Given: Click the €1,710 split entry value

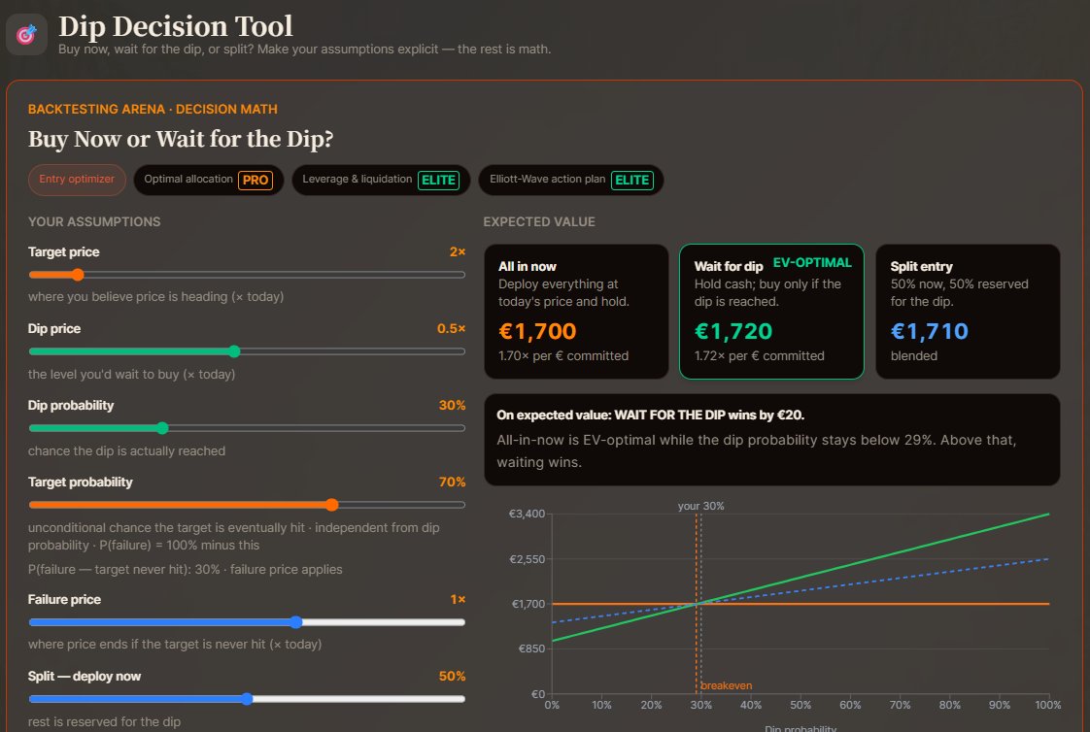Looking at the screenshot, I should [x=930, y=331].
